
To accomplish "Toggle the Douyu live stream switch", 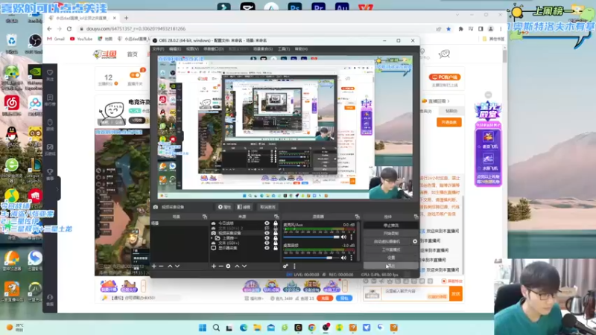I will [x=135, y=75].
